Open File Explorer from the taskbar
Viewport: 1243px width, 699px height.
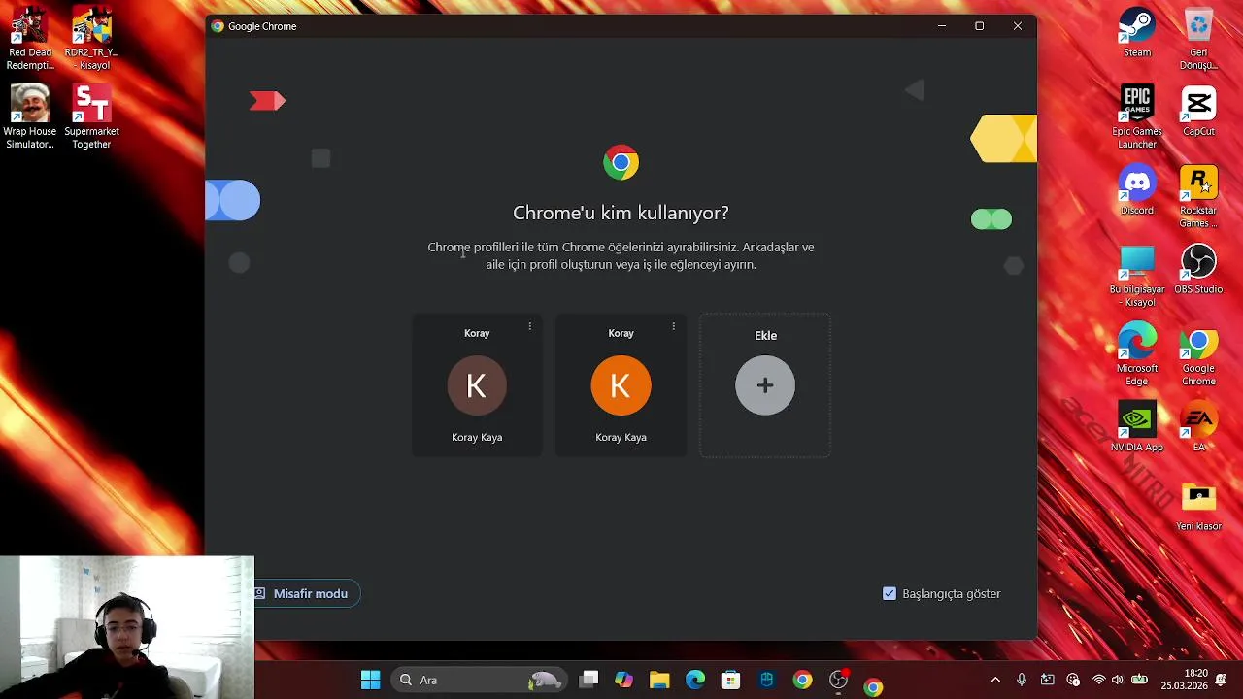click(x=659, y=680)
